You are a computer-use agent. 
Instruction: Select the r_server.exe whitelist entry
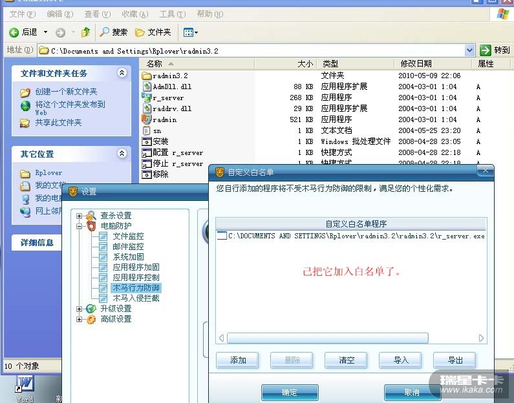point(351,236)
